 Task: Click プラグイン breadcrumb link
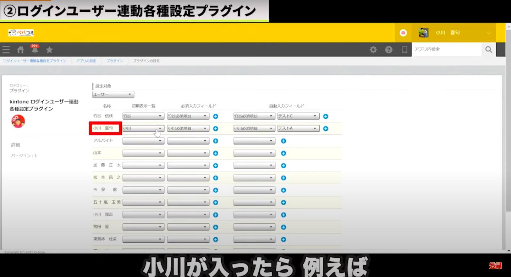114,61
